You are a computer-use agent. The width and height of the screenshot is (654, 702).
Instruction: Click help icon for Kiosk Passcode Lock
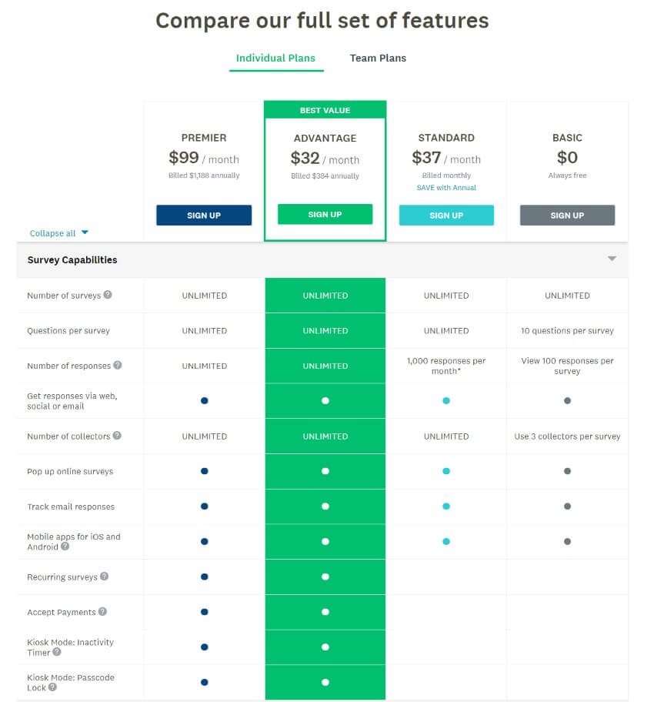point(52,687)
